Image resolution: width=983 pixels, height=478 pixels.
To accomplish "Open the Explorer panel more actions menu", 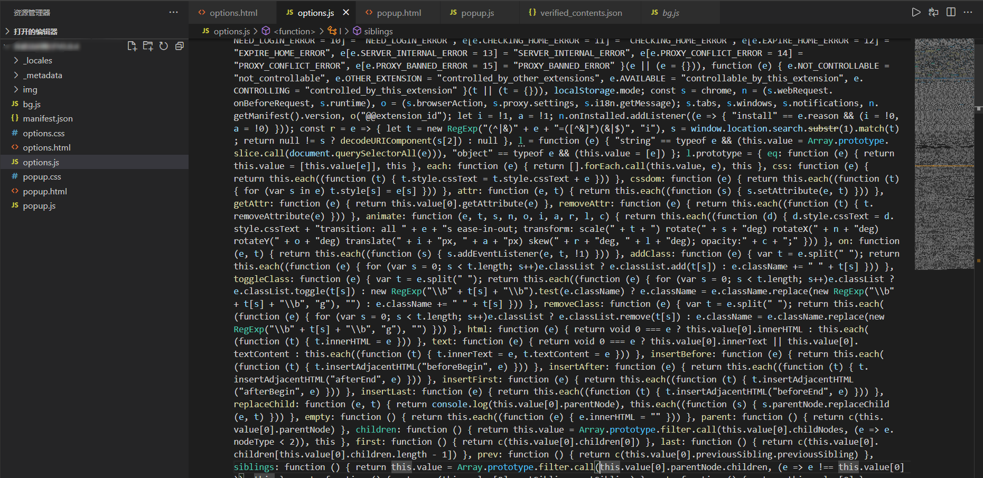I will pyautogui.click(x=173, y=12).
